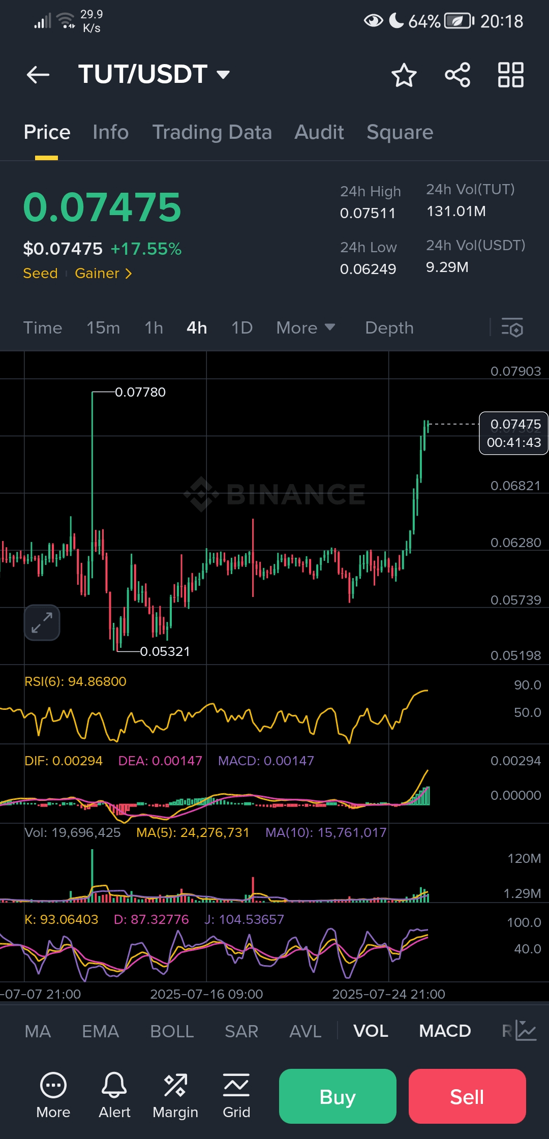Tap the J: 104.53657 readout

pos(244,919)
